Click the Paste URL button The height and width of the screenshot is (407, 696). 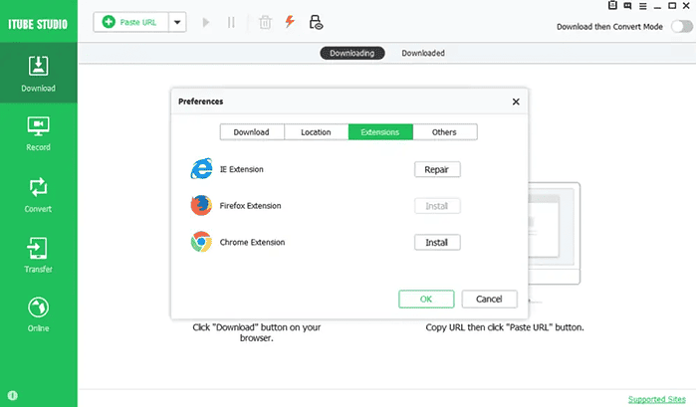pyautogui.click(x=131, y=22)
